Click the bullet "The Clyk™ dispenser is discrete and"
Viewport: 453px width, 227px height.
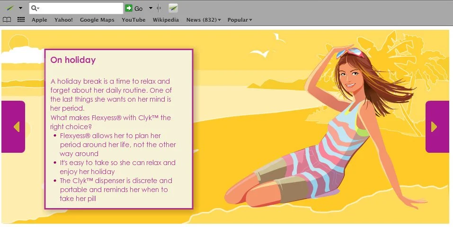point(116,181)
